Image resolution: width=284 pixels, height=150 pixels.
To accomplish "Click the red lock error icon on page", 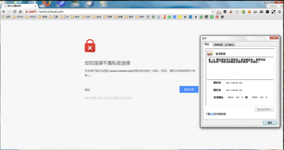I will coord(90,46).
